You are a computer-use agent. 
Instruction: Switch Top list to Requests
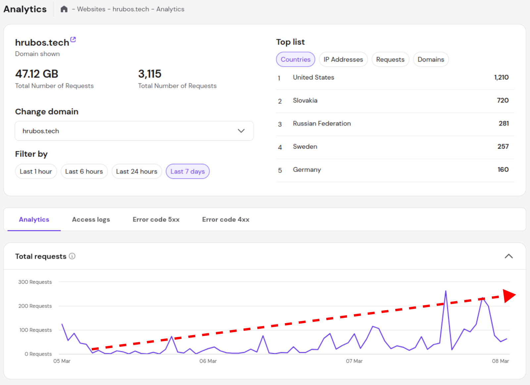pos(390,60)
